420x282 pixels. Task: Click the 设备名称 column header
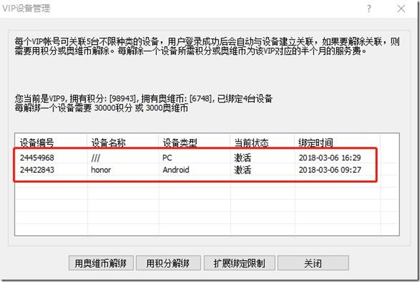tap(107, 142)
